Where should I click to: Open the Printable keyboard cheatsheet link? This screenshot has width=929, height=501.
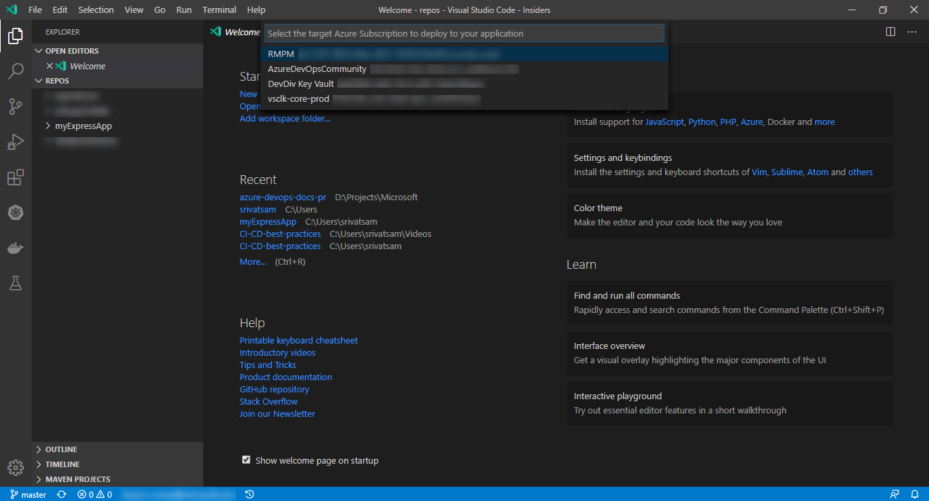click(x=298, y=340)
